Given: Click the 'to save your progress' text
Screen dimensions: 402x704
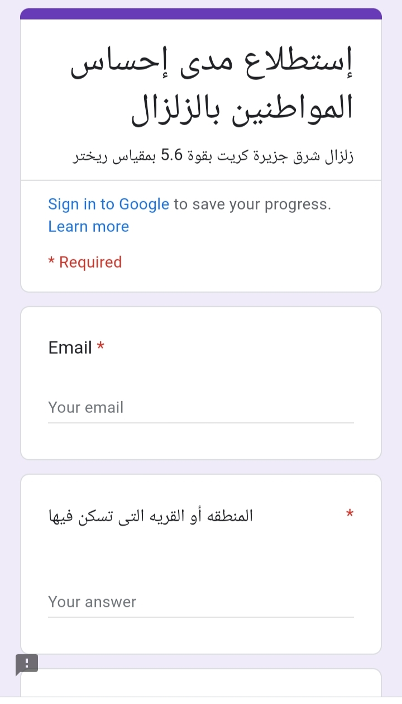Looking at the screenshot, I should (252, 204).
